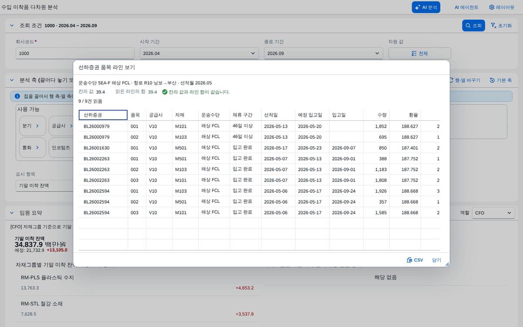The width and height of the screenshot is (523, 327).
Task: Click the arrow icon on 통화 chip
Action: point(37,147)
